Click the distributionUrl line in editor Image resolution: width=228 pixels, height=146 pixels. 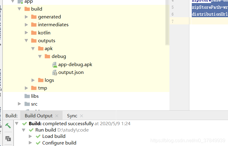[210, 14]
